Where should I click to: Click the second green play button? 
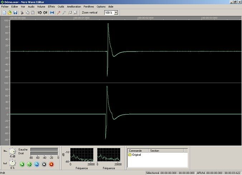pyautogui.click(x=29, y=164)
